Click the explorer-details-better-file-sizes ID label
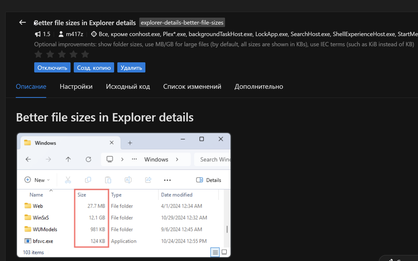418x261 pixels. click(x=182, y=23)
